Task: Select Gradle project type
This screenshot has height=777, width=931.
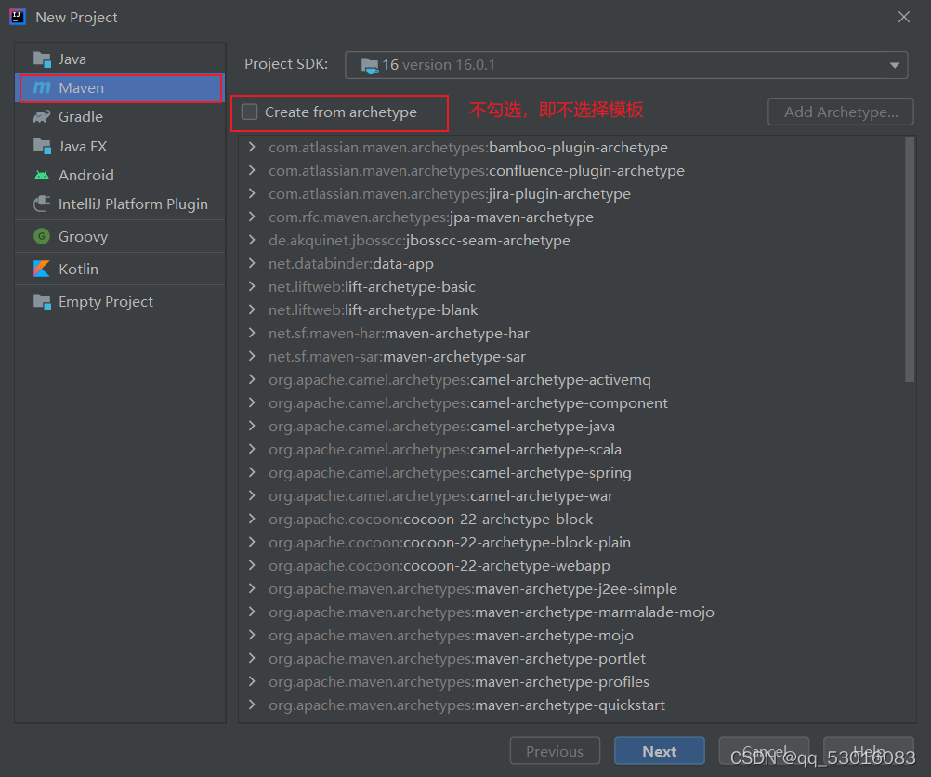Action: pyautogui.click(x=120, y=117)
